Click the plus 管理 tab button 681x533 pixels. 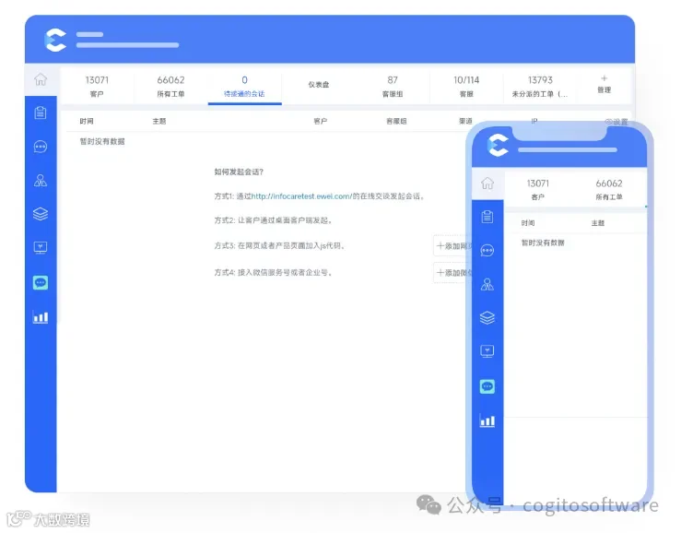point(605,84)
